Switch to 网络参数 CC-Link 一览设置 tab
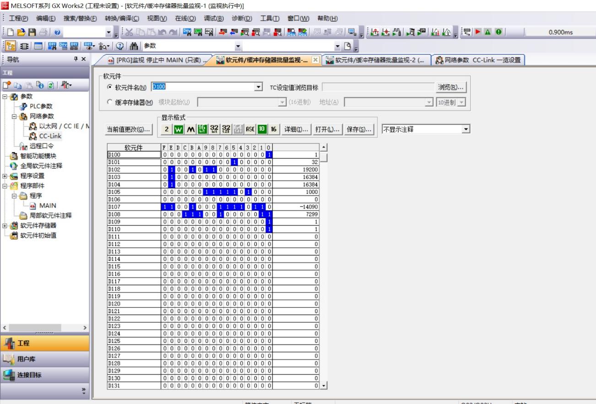596x404 pixels. 479,61
